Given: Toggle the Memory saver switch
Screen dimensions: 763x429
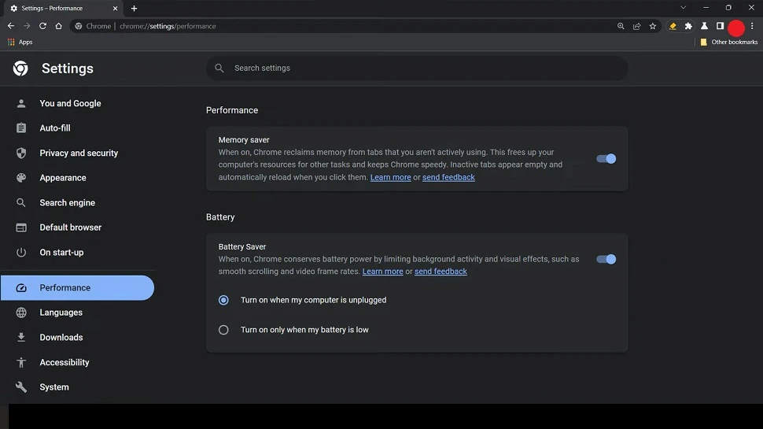Looking at the screenshot, I should (606, 159).
